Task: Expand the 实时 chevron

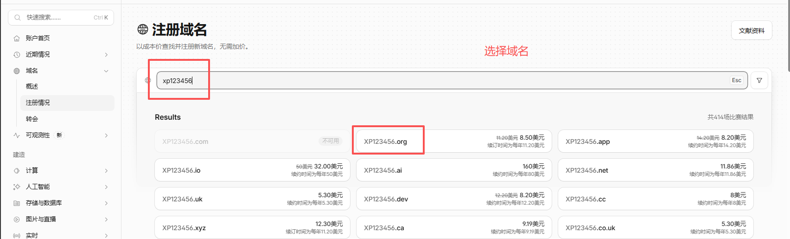Action: click(x=106, y=235)
